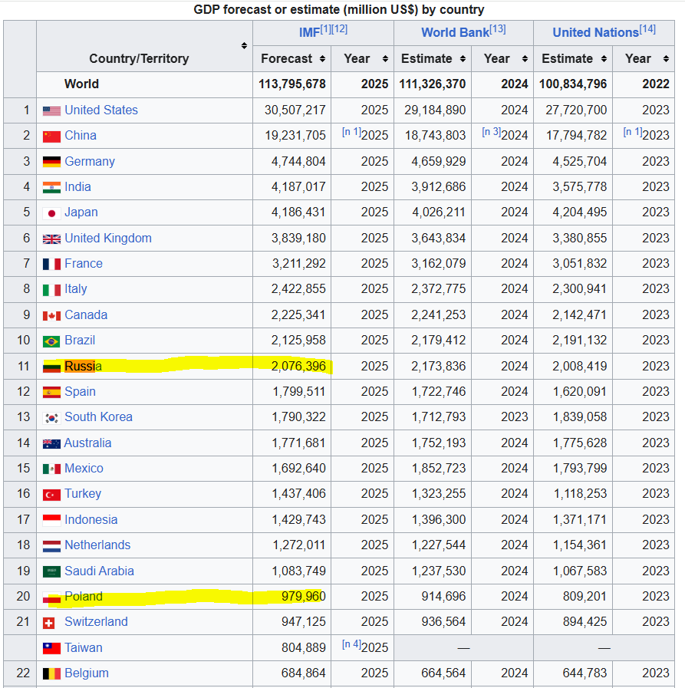The height and width of the screenshot is (688, 685).
Task: Sort by World Bank Year column
Action: pyautogui.click(x=525, y=59)
